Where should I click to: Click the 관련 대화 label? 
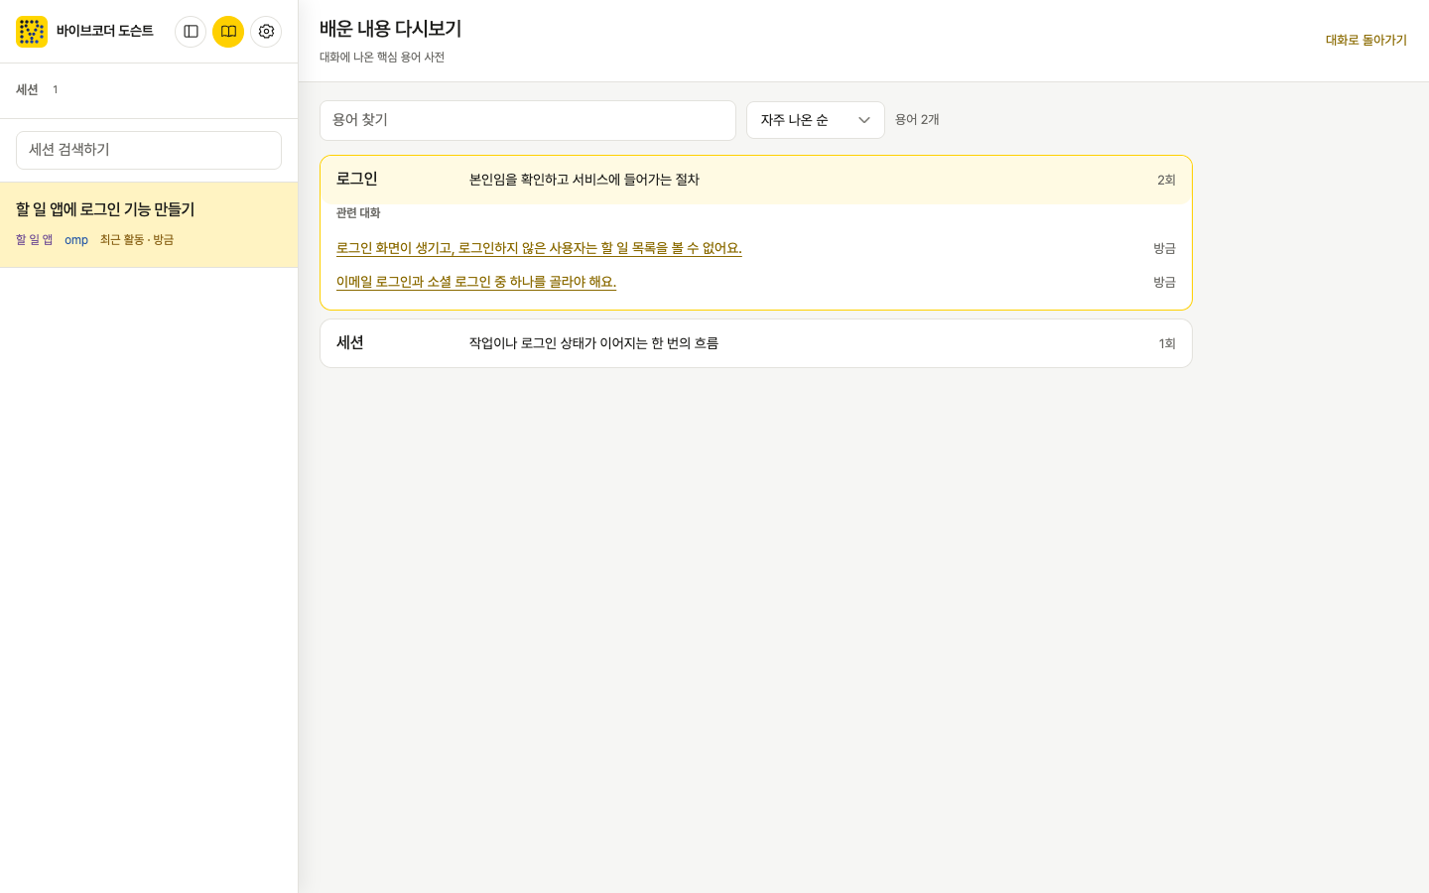pyautogui.click(x=358, y=213)
